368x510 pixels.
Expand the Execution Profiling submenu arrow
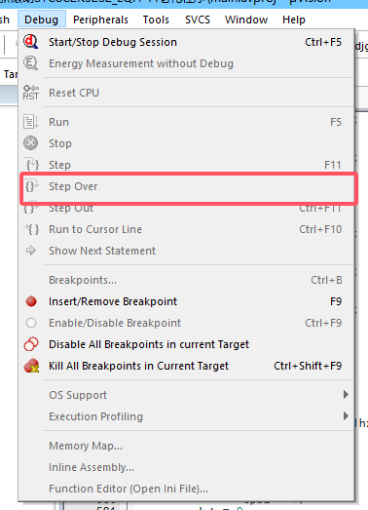(346, 416)
